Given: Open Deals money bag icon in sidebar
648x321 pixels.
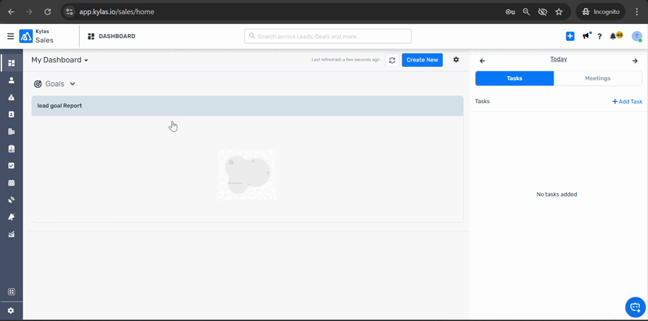Looking at the screenshot, I should tap(11, 98).
